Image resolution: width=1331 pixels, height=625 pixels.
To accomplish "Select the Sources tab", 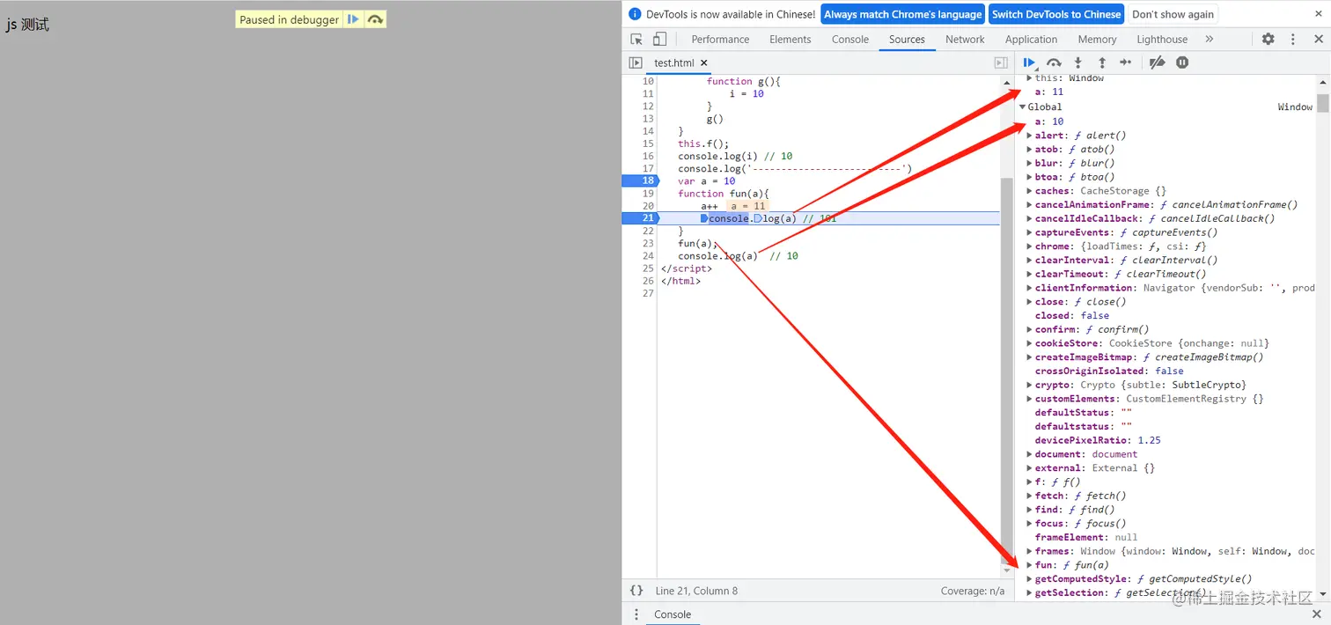I will click(907, 39).
